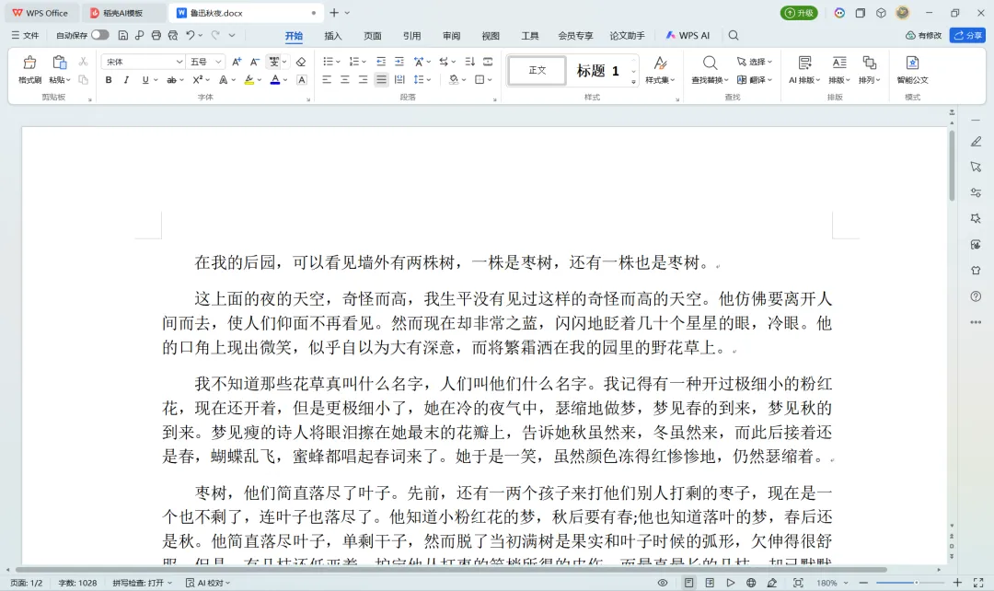Click the distributed alignment icon
This screenshot has height=591, width=994.
[399, 80]
